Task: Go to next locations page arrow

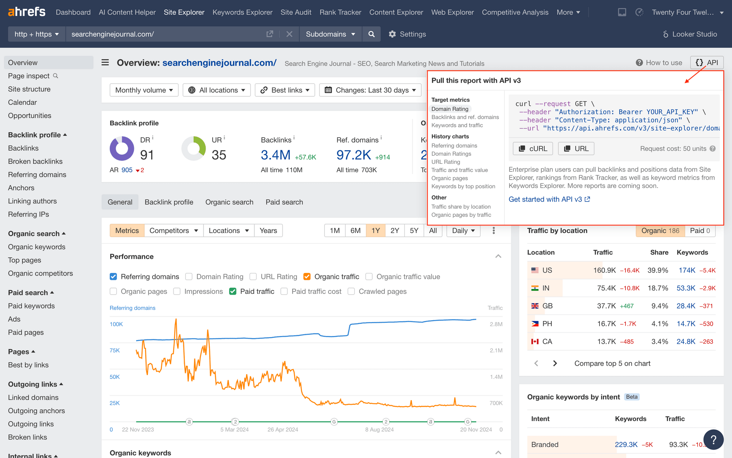Action: click(x=555, y=363)
